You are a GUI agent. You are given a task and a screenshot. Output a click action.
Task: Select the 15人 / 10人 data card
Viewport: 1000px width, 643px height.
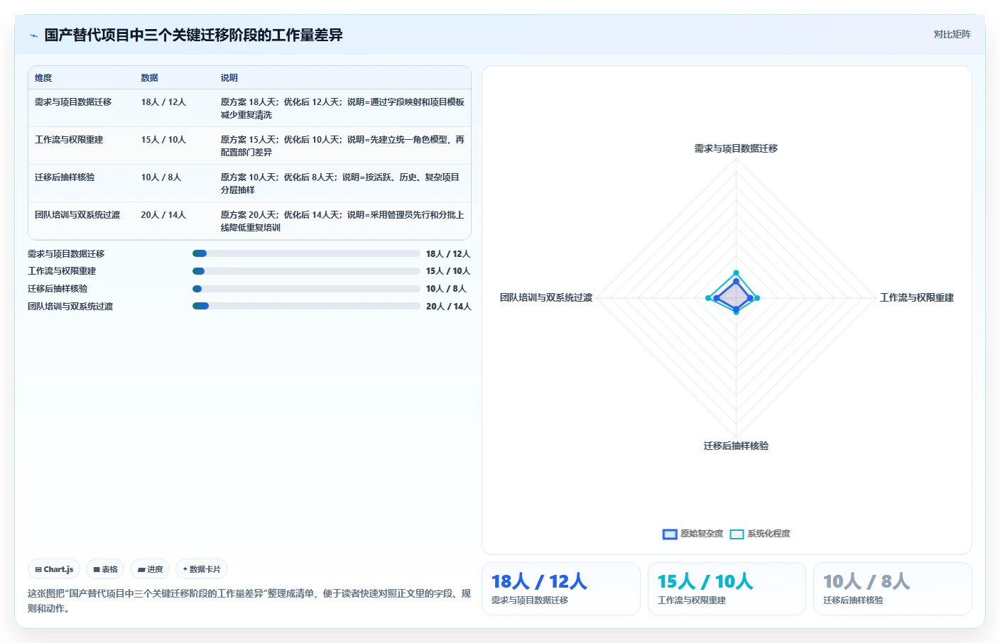click(727, 588)
